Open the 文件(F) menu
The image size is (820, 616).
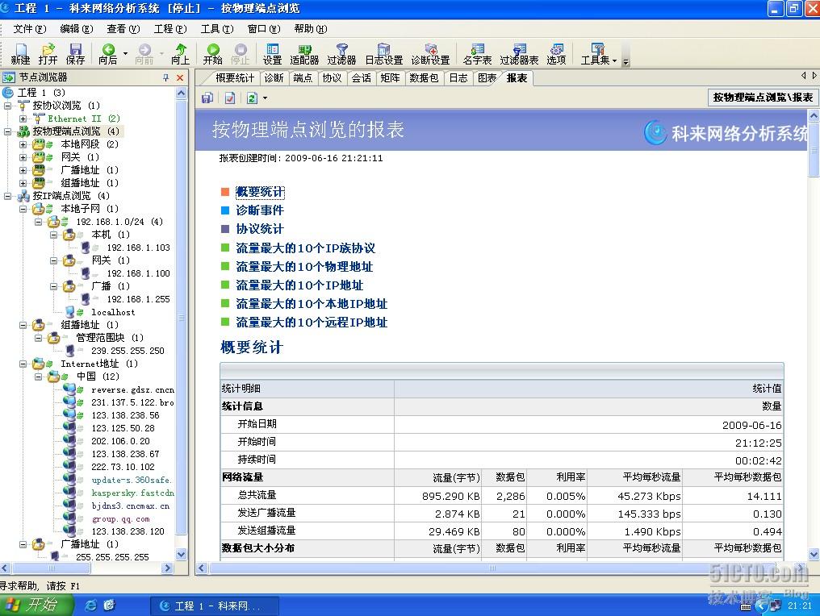(29, 29)
